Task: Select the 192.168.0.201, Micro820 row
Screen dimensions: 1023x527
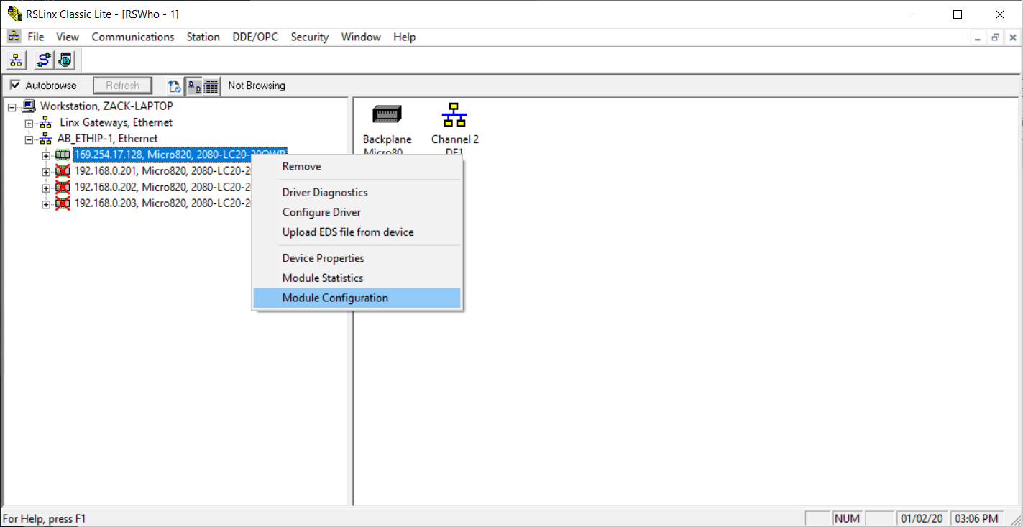Action: (162, 171)
